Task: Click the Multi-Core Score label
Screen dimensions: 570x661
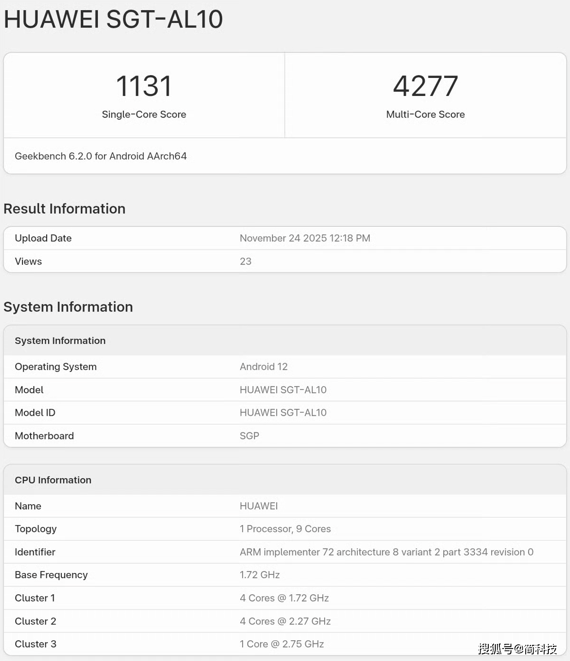Action: coord(425,114)
